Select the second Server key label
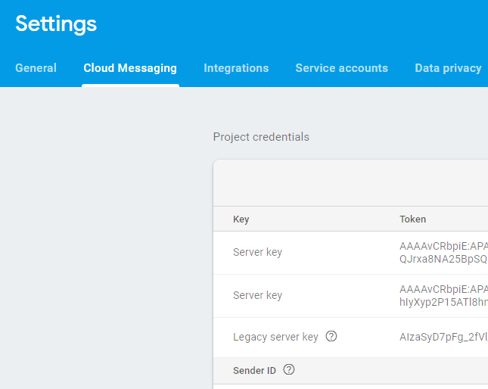488x389 pixels. (257, 295)
